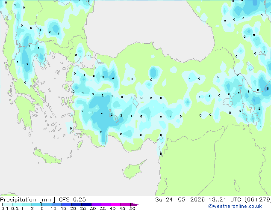Click the "20" legend scale label
Viewport: 271px width, 210px height.
click(73, 208)
